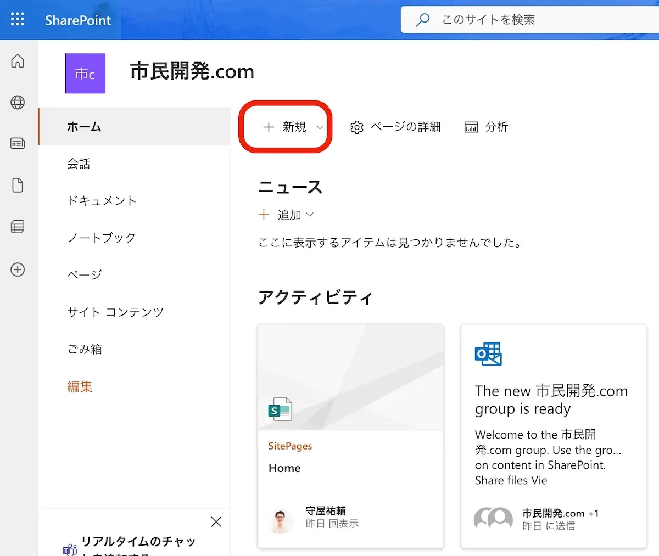Select ノートブック in site navigation

click(x=102, y=238)
